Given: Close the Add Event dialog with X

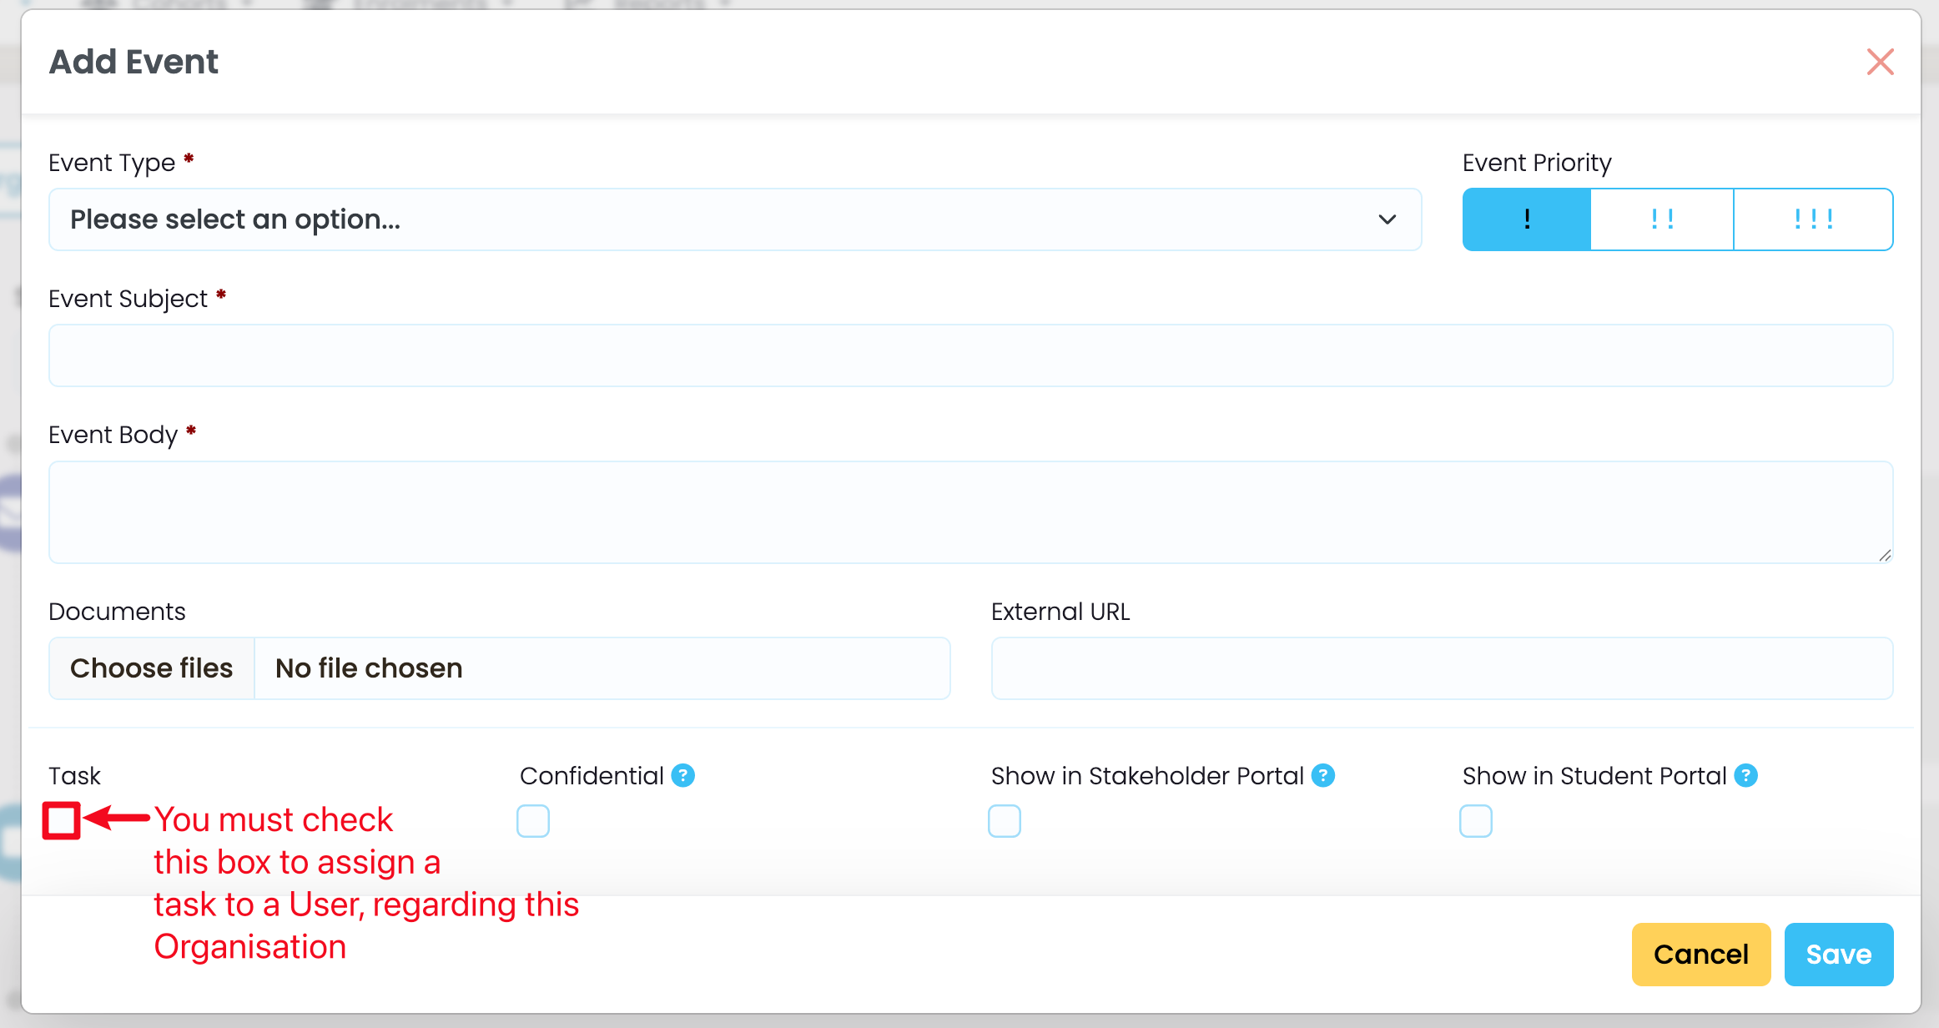Looking at the screenshot, I should [1880, 62].
